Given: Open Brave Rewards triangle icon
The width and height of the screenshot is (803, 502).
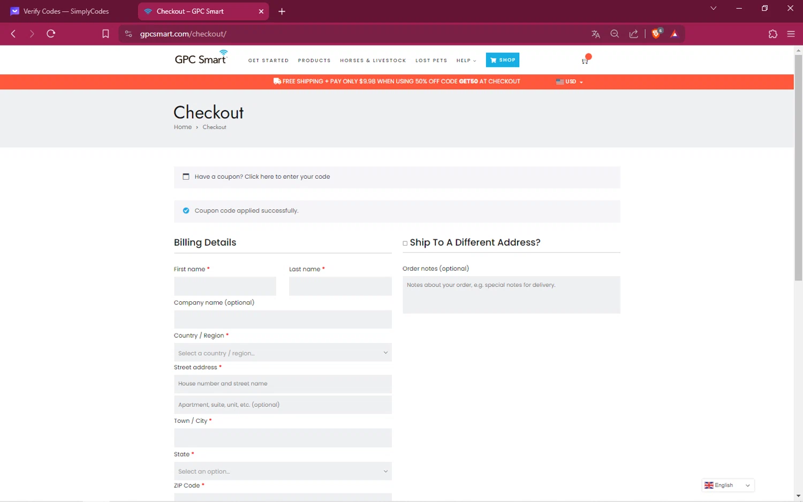Looking at the screenshot, I should [675, 34].
